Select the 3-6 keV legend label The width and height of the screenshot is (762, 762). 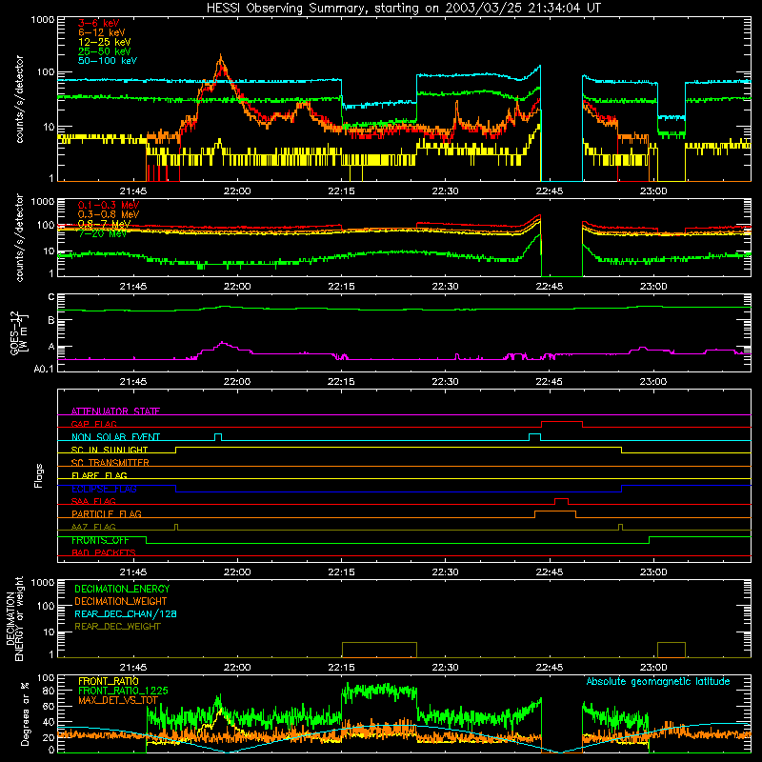(98, 23)
